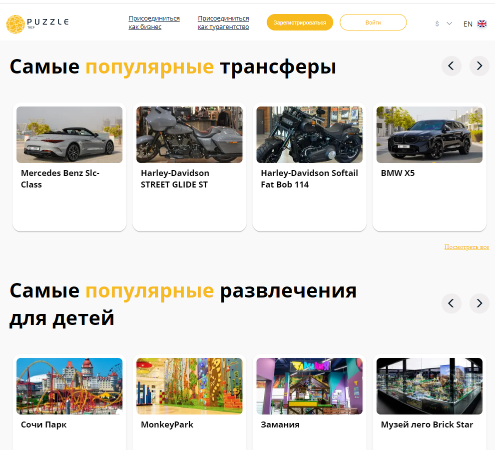
Task: Click 'MonkeyPark' card title
Action: point(167,424)
